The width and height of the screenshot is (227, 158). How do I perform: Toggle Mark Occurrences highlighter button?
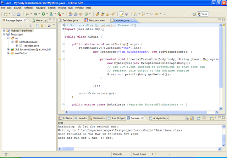[122, 14]
